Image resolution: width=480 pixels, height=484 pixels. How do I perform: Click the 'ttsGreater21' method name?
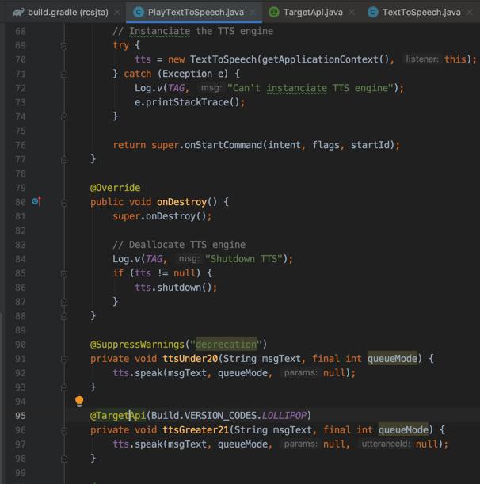(x=196, y=430)
